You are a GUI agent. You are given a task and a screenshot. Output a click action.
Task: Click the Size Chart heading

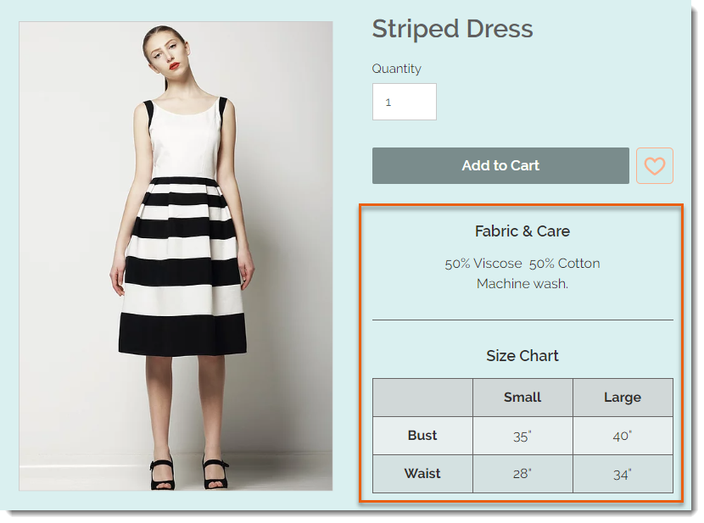(x=522, y=356)
